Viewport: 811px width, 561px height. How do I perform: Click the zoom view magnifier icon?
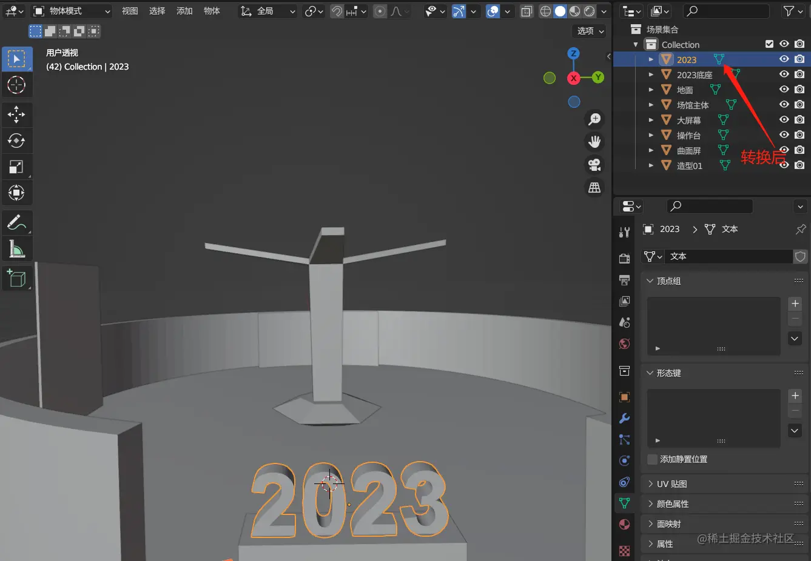(594, 119)
